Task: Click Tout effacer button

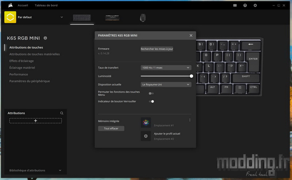Action: pos(111,128)
